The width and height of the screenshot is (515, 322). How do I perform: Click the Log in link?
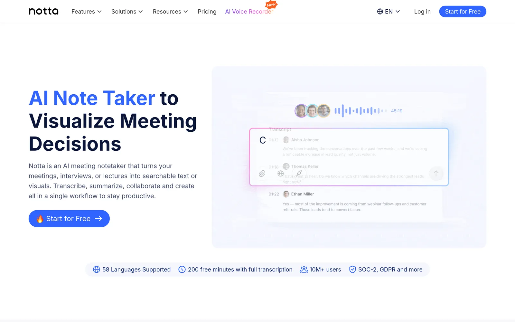[422, 12]
